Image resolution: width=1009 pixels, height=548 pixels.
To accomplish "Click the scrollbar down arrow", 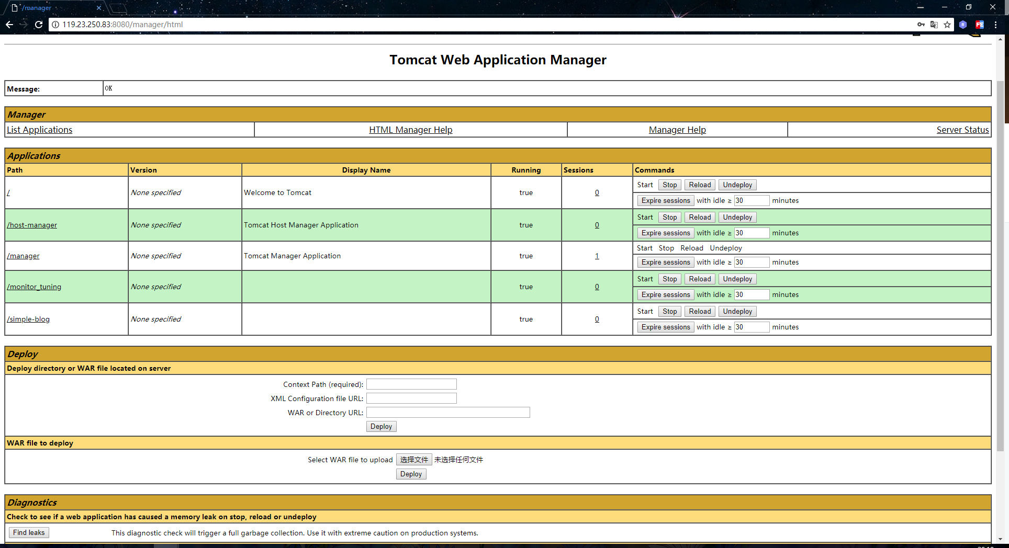I will click(x=1000, y=539).
